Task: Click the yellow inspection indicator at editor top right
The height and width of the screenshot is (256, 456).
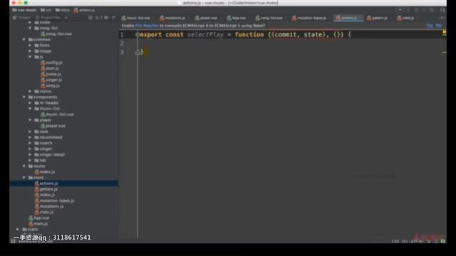Action: pyautogui.click(x=444, y=33)
